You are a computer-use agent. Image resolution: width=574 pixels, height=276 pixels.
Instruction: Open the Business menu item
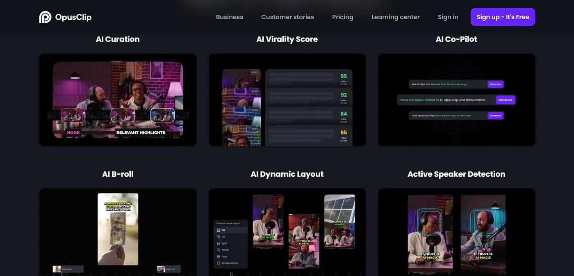[x=229, y=17]
